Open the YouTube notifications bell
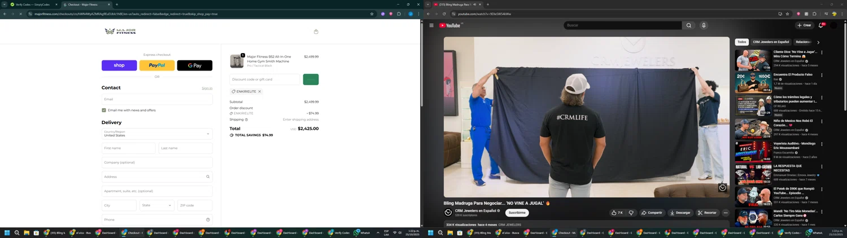The width and height of the screenshot is (847, 238). pos(821,25)
